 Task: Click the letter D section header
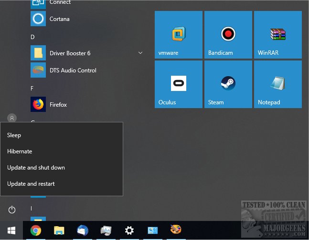(x=32, y=37)
